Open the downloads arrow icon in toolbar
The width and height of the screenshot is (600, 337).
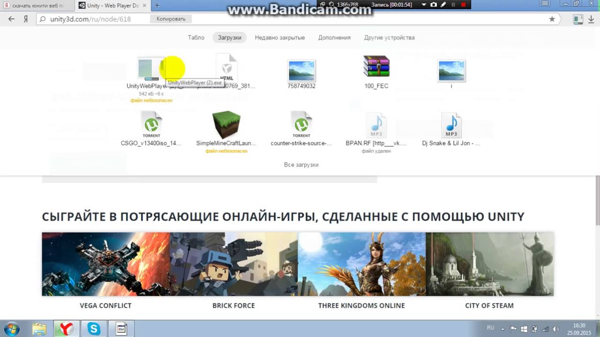(590, 19)
